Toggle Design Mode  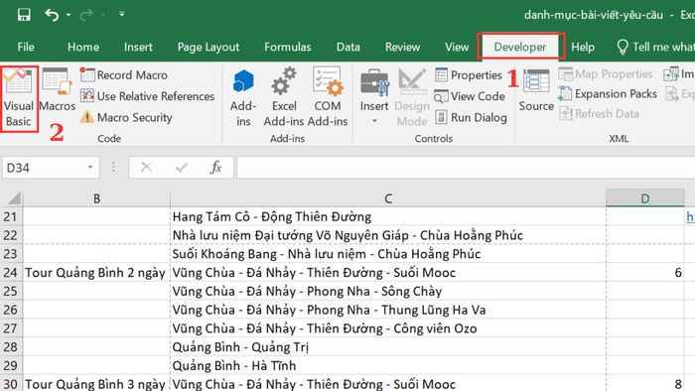(412, 98)
